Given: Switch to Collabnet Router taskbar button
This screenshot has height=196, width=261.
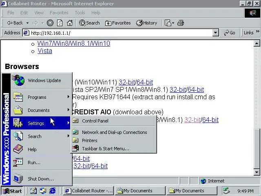Looking at the screenshot, I should click(88, 191).
